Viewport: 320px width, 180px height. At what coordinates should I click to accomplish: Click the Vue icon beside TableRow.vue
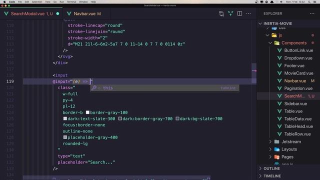(x=279, y=134)
